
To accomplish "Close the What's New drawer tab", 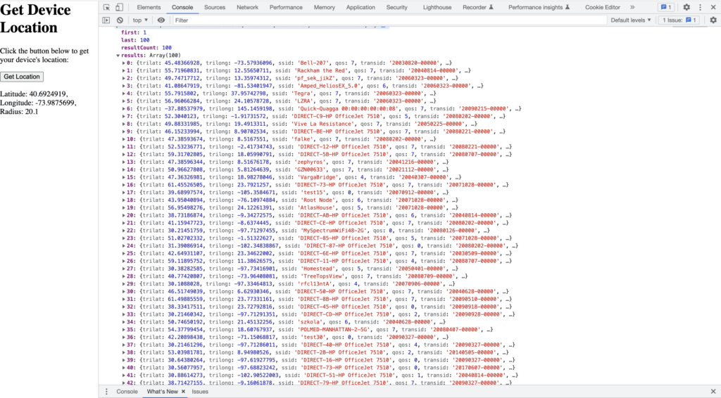I will tap(184, 392).
